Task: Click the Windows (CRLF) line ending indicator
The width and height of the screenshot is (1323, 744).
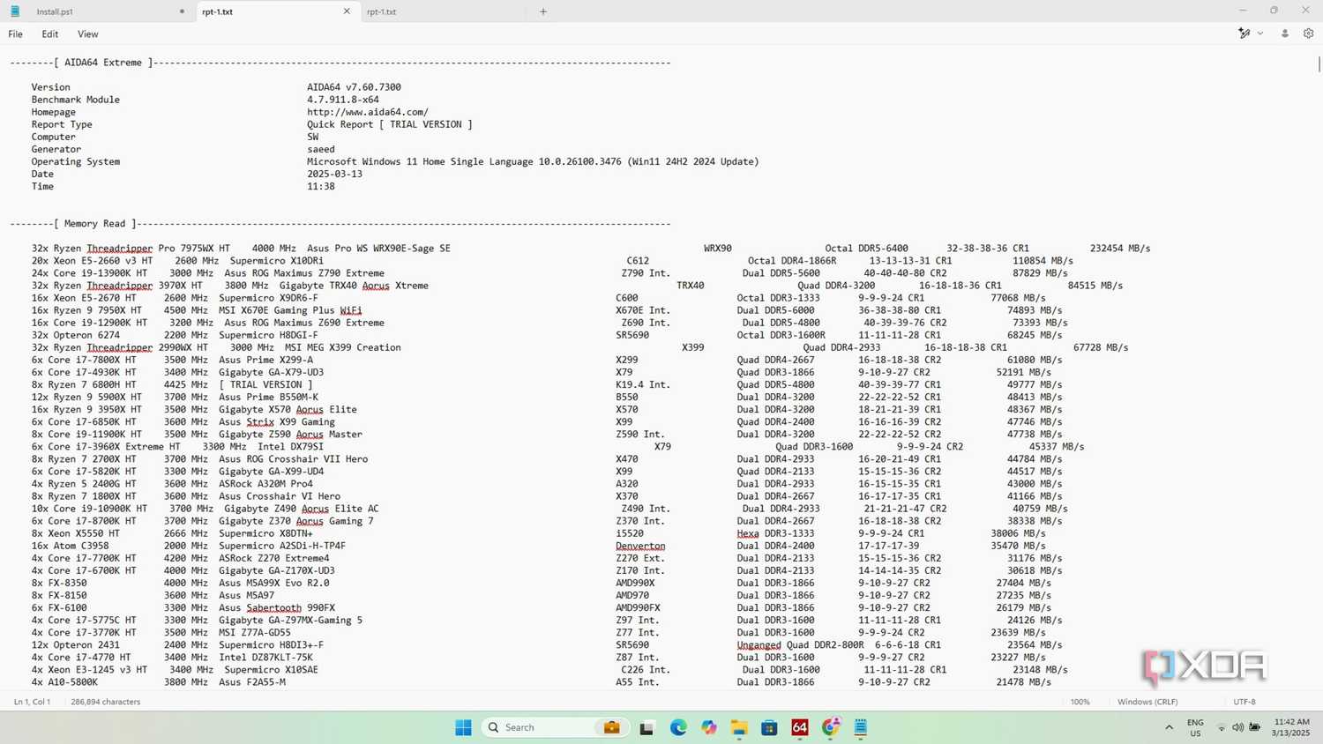Action: click(x=1147, y=702)
